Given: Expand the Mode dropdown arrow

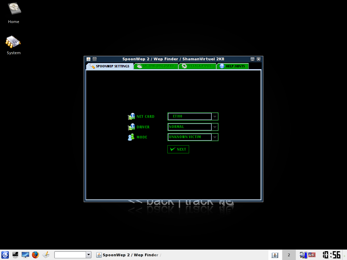Looking at the screenshot, I should pos(215,137).
